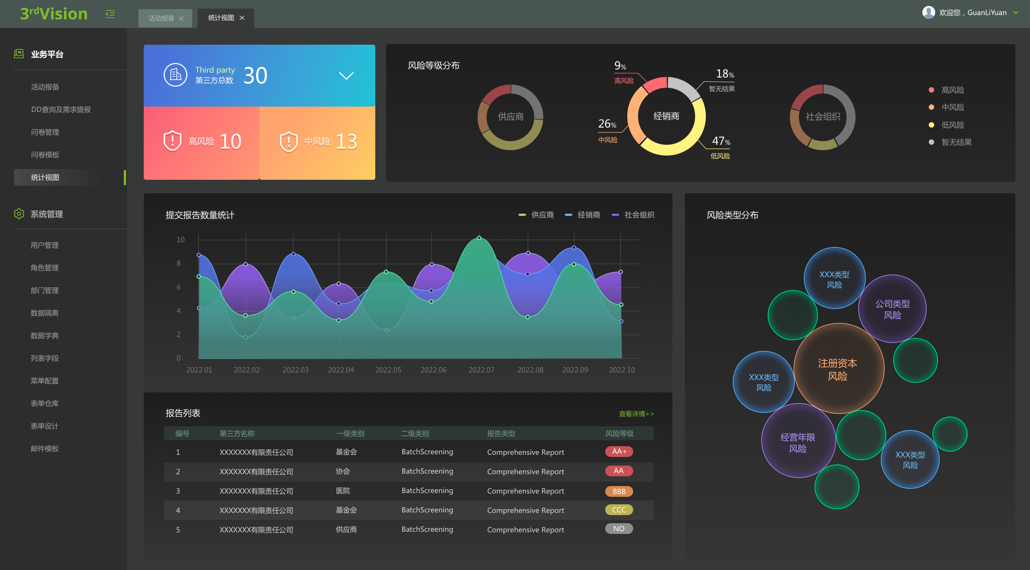Viewport: 1030px width, 570px height.
Task: Click the BBB risk level badge
Action: coord(619,491)
